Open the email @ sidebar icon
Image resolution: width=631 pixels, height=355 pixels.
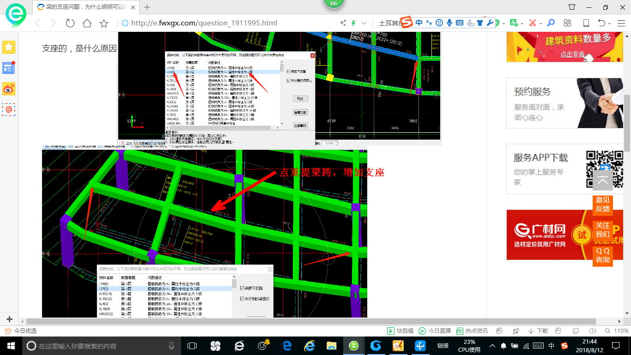click(x=9, y=109)
